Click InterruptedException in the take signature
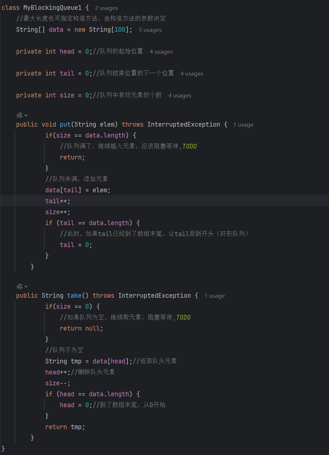This screenshot has height=455, width=329. (x=154, y=296)
